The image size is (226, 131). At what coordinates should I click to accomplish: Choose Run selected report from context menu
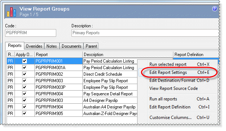click(178, 64)
